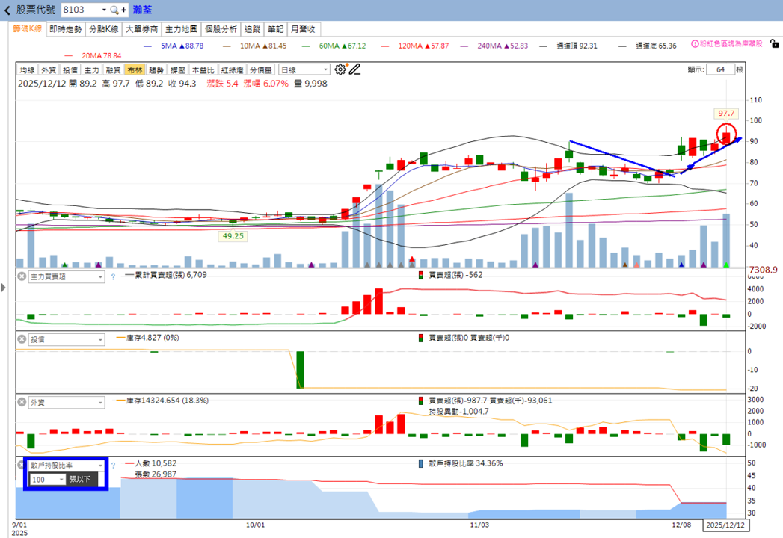The image size is (783, 538).
Task: Click the 49.25 low price label
Action: pyautogui.click(x=233, y=235)
